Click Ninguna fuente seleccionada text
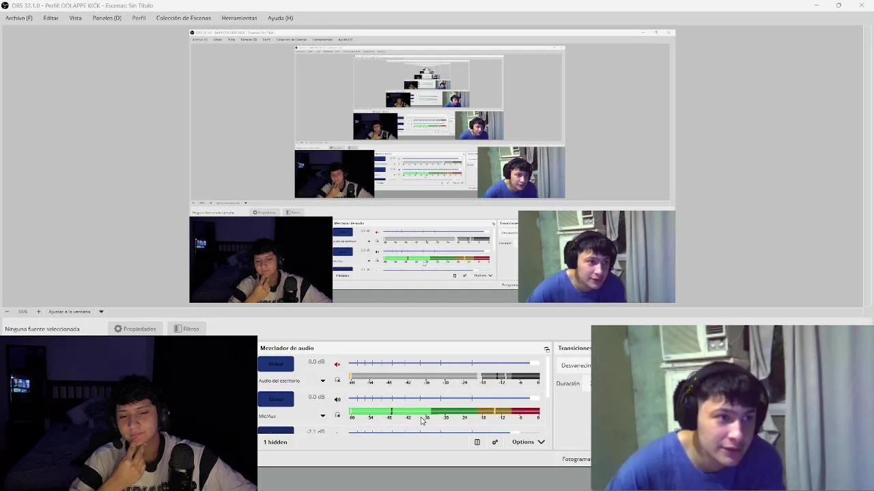Screen dimensions: 874x491 (42, 329)
